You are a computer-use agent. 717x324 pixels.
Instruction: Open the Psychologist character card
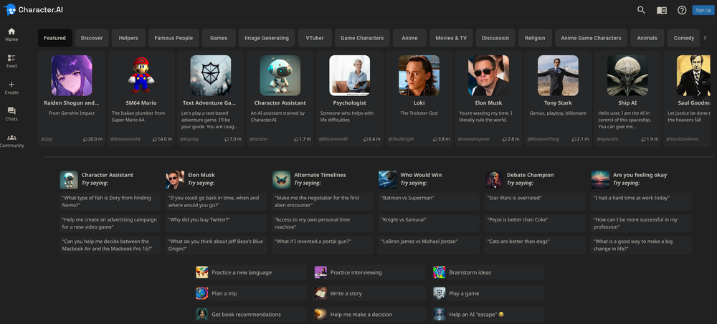click(349, 97)
